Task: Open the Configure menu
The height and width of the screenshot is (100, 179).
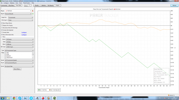Action: 6,3
